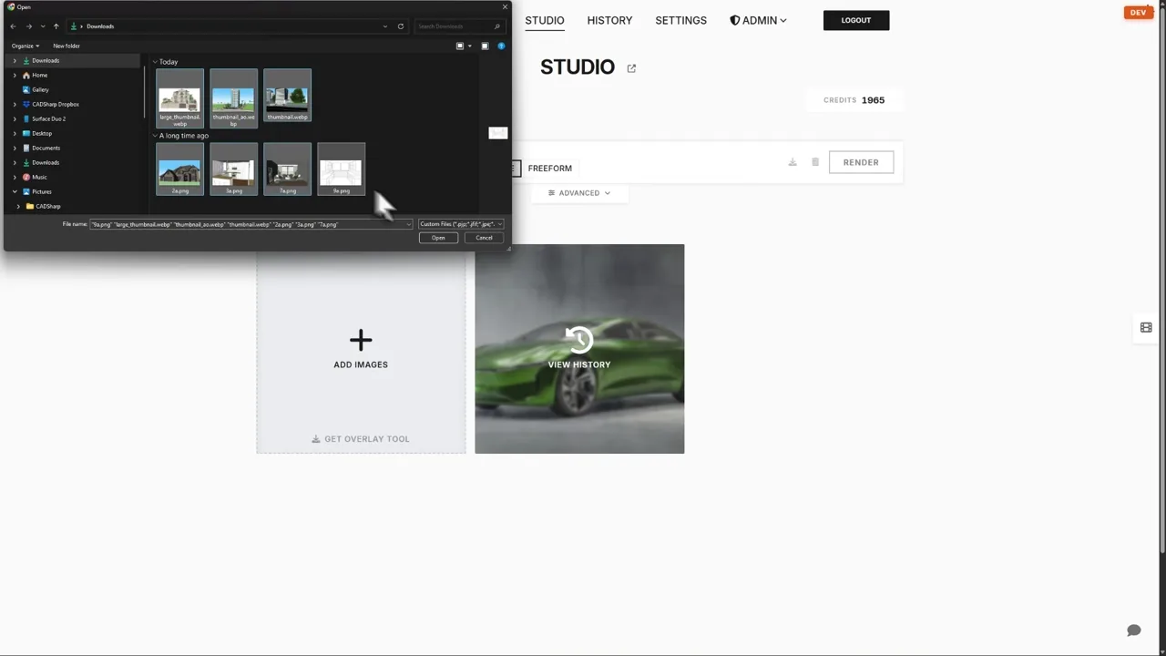
Task: Switch to the STUDIO tab
Action: coord(545,20)
